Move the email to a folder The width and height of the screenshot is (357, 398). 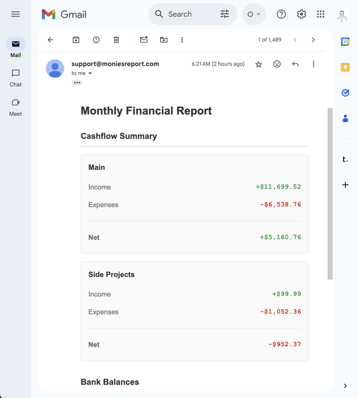pyautogui.click(x=164, y=40)
